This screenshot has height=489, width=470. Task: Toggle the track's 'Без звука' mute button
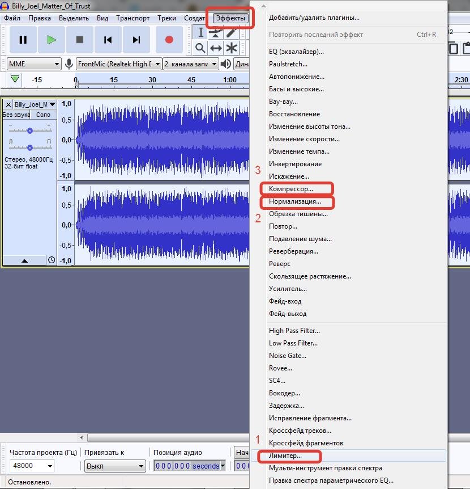tap(16, 115)
